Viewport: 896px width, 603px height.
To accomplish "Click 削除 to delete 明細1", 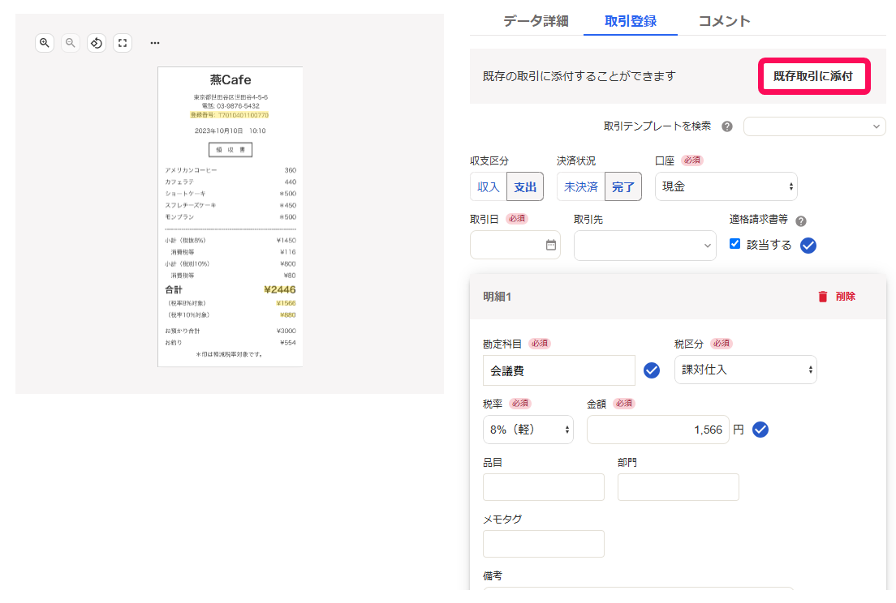I will coord(845,296).
